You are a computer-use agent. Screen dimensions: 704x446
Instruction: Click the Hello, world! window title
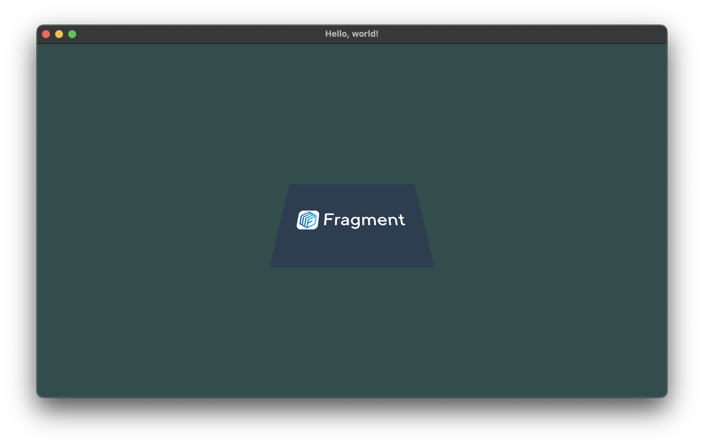[352, 34]
